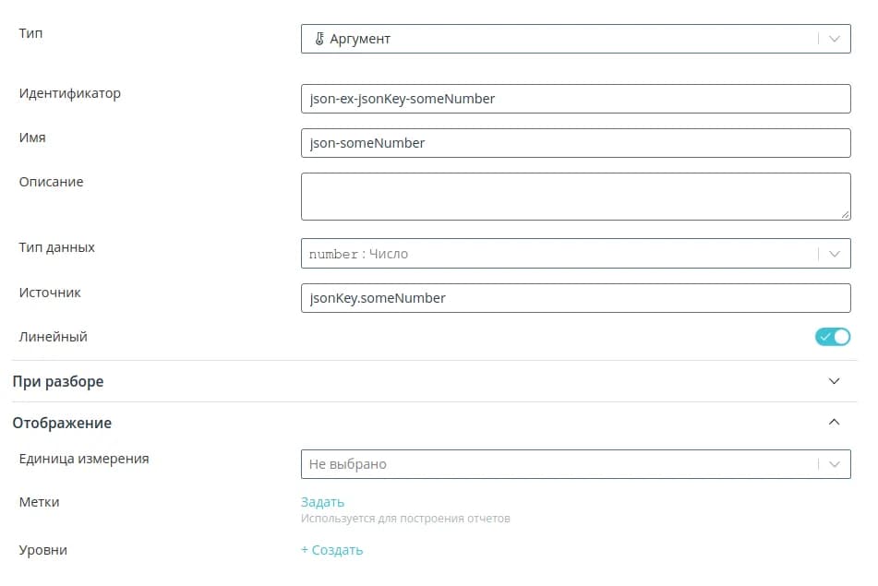Open the Единица измерения dropdown arrow
This screenshot has width=878, height=586.
[x=834, y=464]
